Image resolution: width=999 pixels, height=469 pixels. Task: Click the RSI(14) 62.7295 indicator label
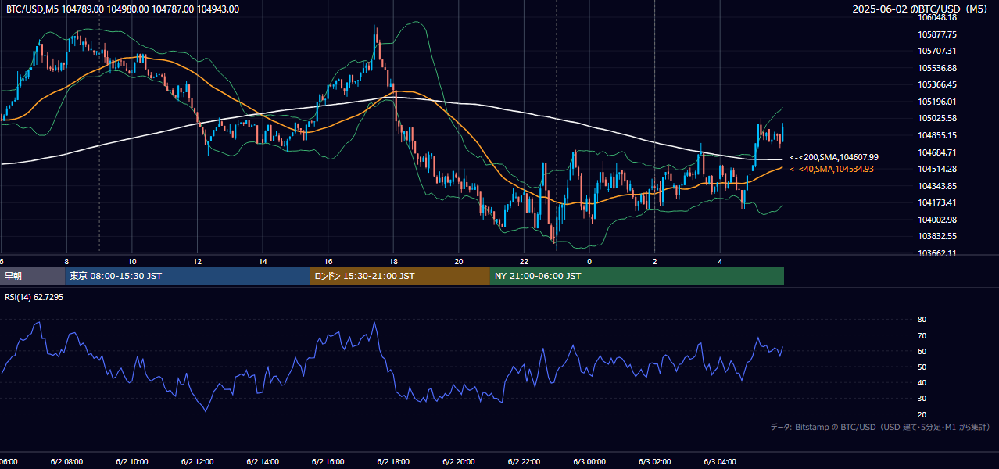tap(34, 297)
